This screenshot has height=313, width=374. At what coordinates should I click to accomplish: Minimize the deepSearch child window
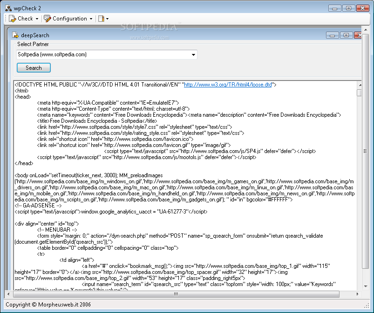[x=332, y=35]
